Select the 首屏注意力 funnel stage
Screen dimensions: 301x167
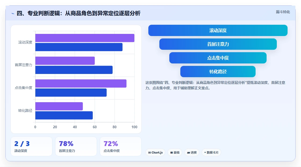point(218,44)
